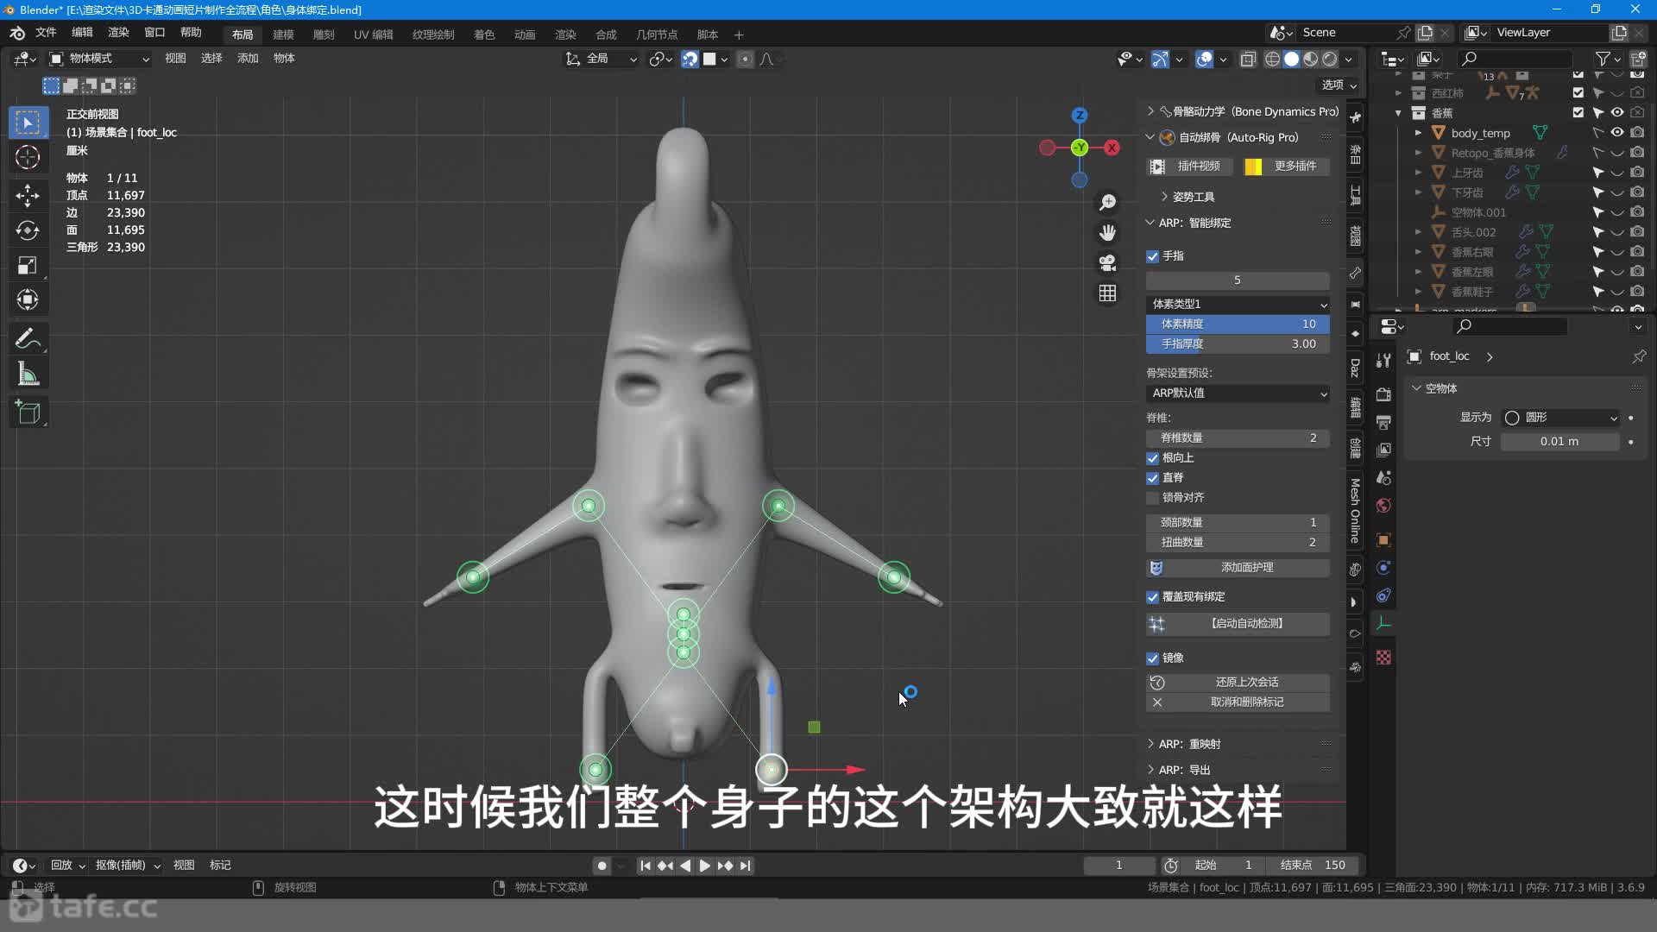1657x932 pixels.
Task: Open Texture properties checker icon
Action: pyautogui.click(x=1383, y=658)
